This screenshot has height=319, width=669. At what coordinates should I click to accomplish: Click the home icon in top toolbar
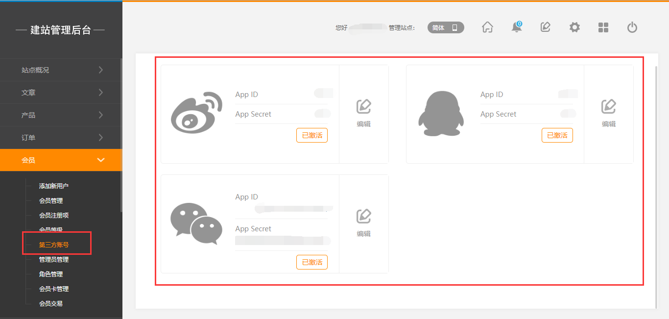click(x=487, y=27)
